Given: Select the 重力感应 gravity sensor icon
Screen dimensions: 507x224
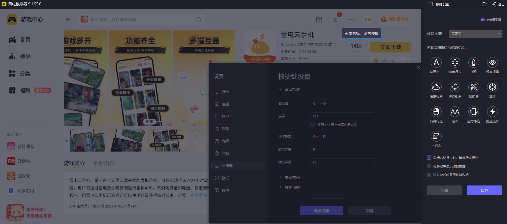Looking at the screenshot, I should pyautogui.click(x=474, y=112).
